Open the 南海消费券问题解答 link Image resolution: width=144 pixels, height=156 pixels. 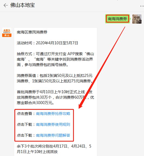tap(53, 135)
